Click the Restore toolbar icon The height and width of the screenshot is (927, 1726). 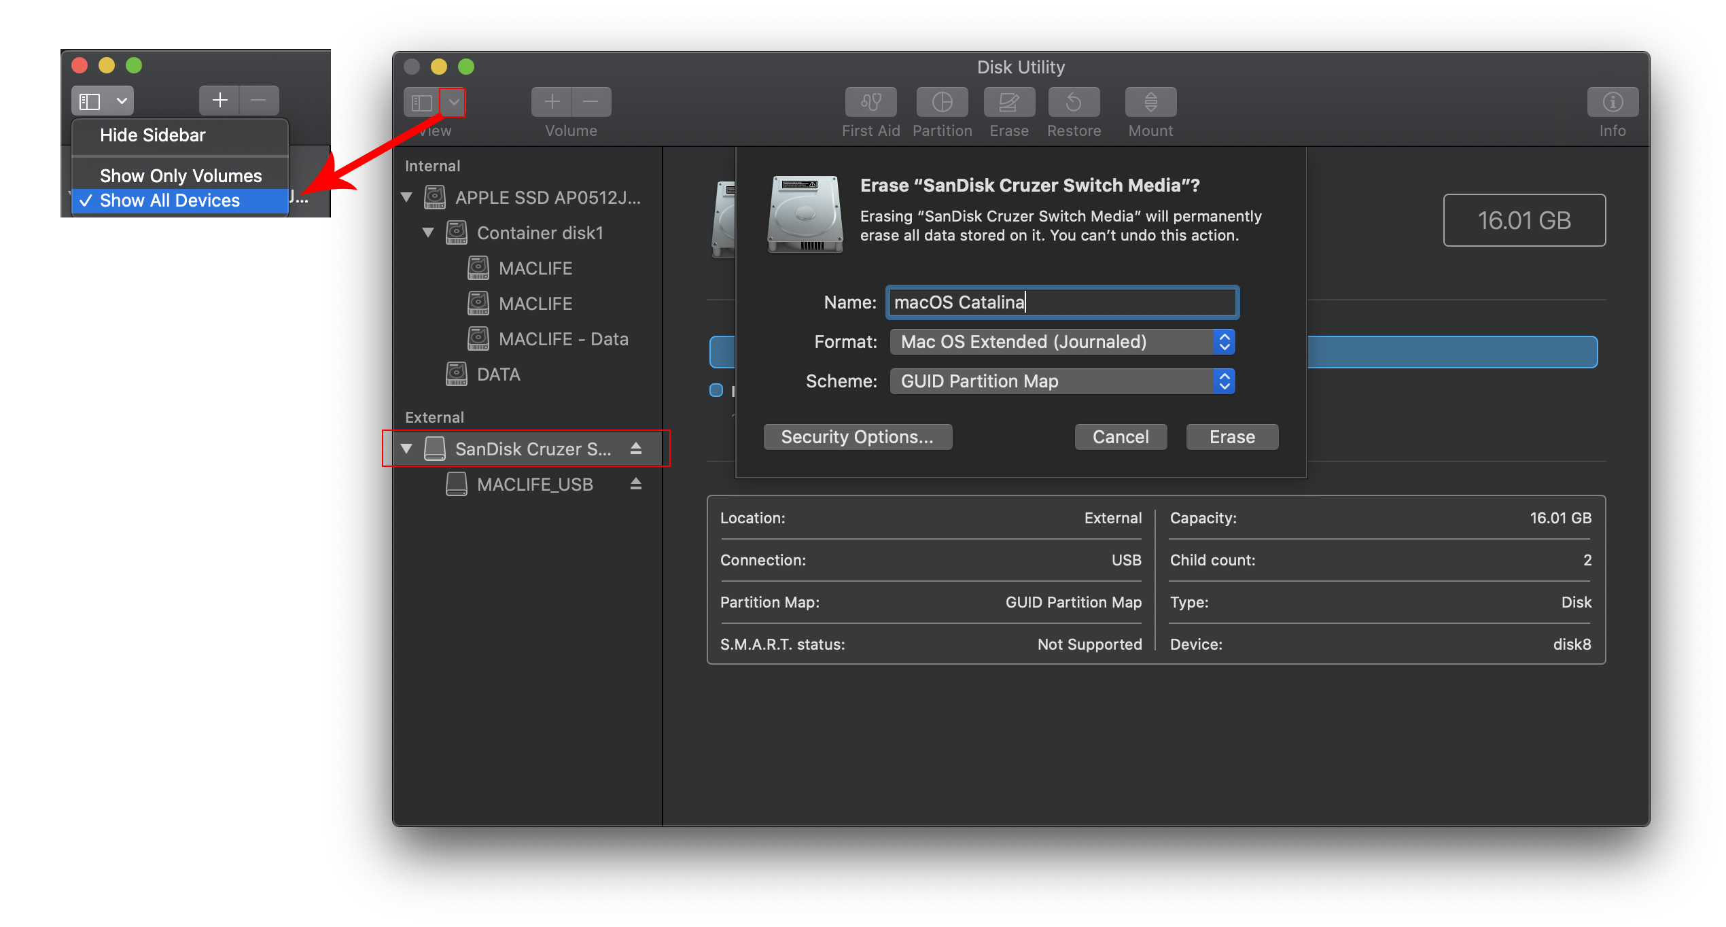click(x=1074, y=102)
